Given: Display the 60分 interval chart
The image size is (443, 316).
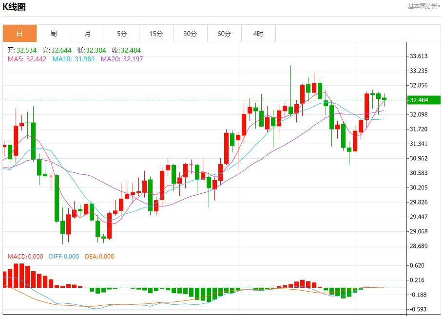Looking at the screenshot, I should click(224, 34).
